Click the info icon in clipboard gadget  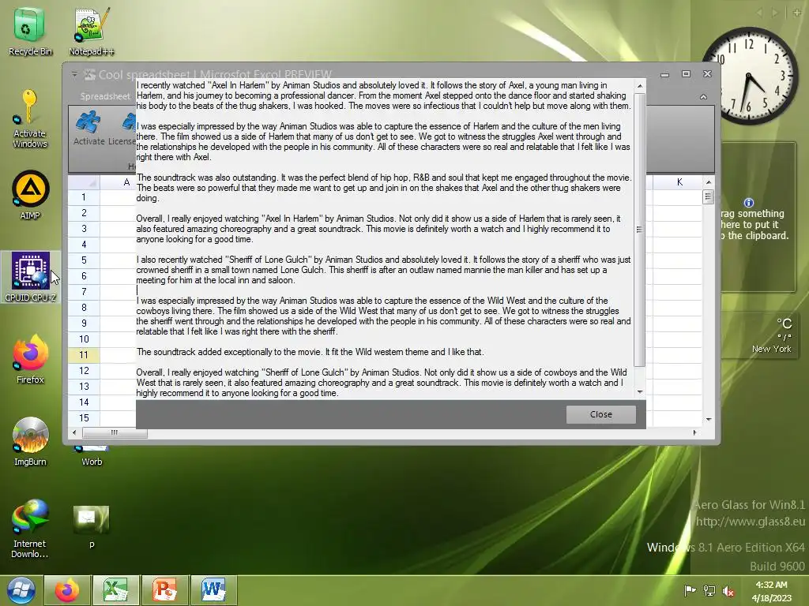pos(749,203)
